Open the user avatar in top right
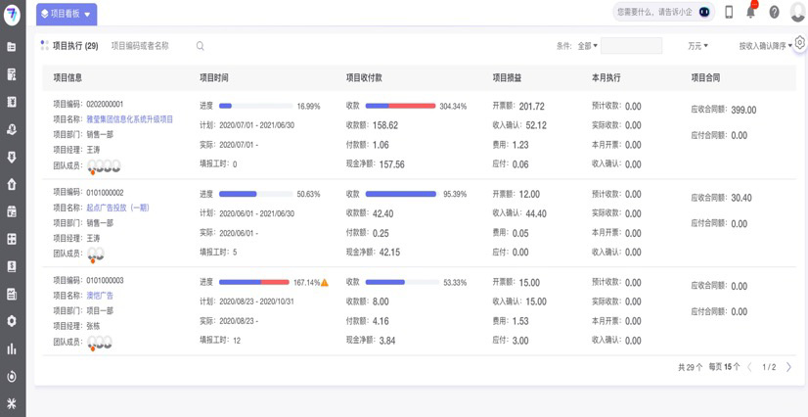The height and width of the screenshot is (417, 808). 797,12
